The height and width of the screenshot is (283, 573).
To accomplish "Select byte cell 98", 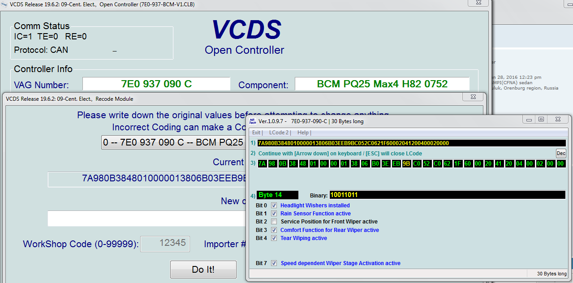I will tap(272, 163).
